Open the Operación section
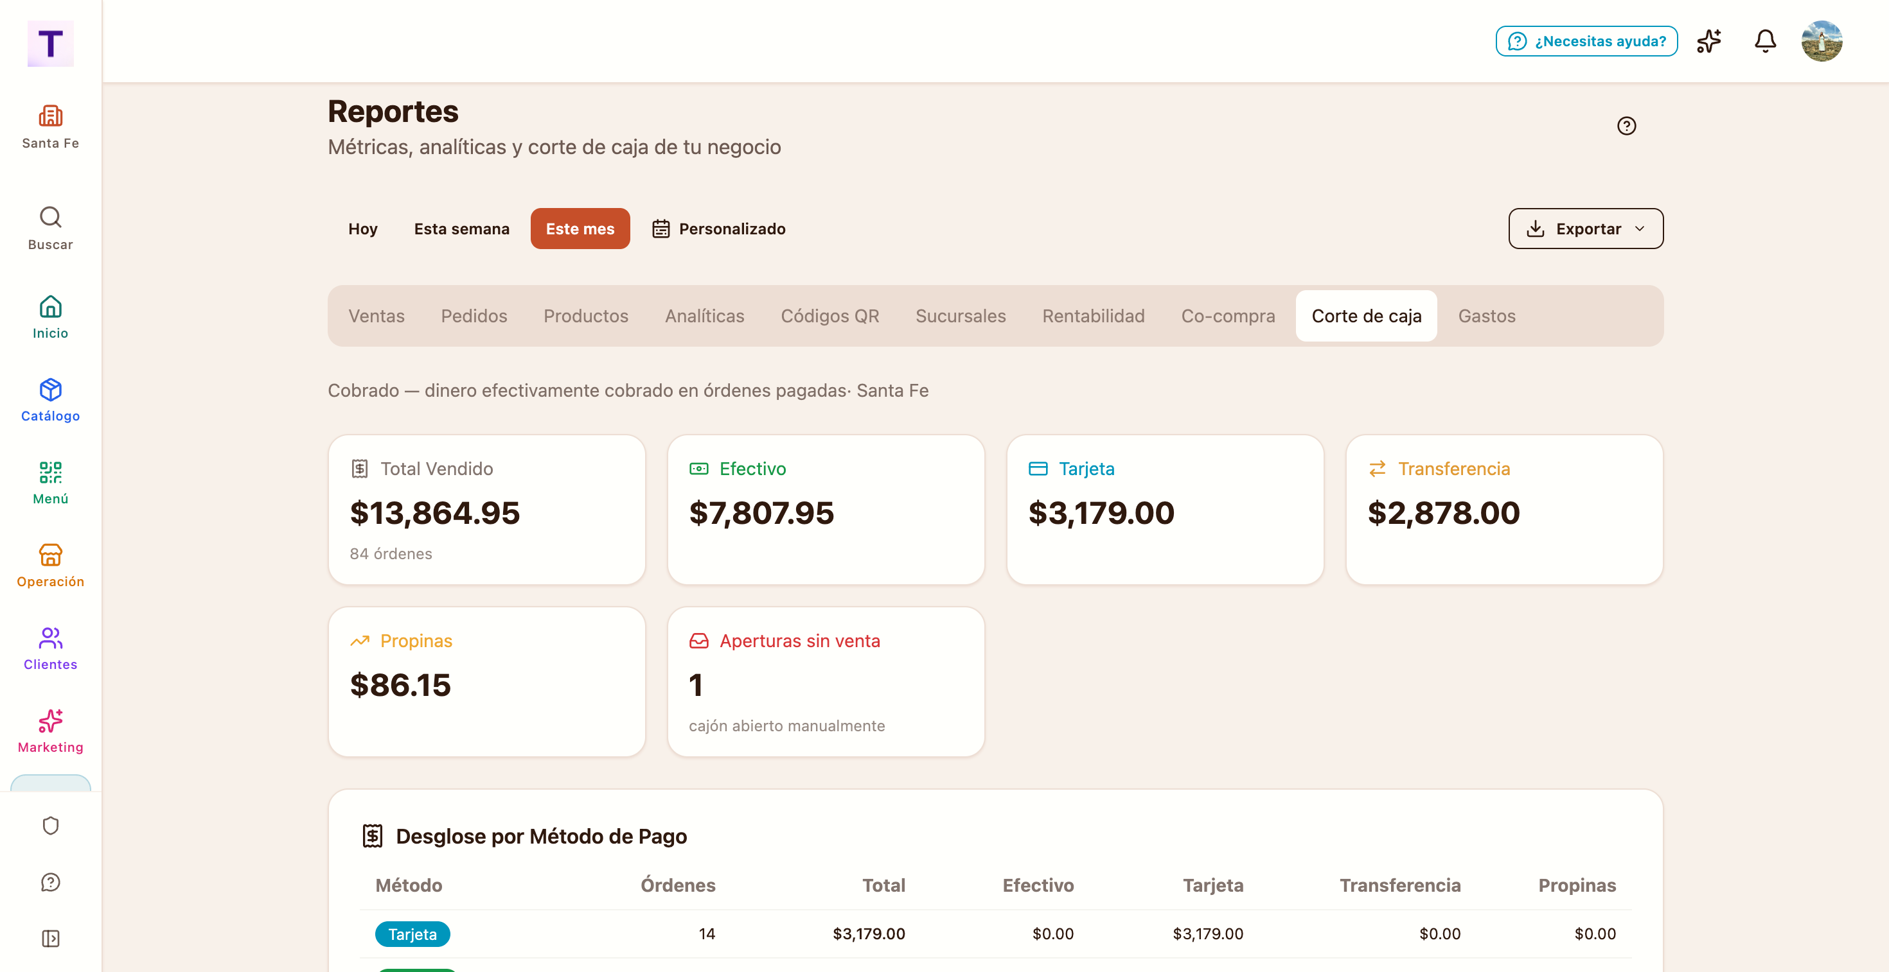The image size is (1889, 972). click(x=51, y=566)
